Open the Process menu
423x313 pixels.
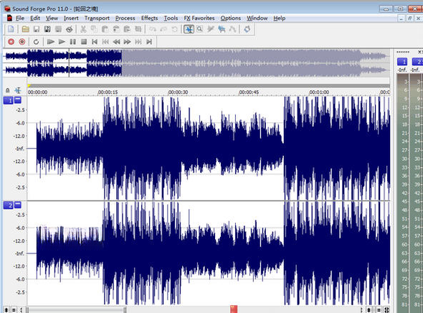click(x=125, y=18)
